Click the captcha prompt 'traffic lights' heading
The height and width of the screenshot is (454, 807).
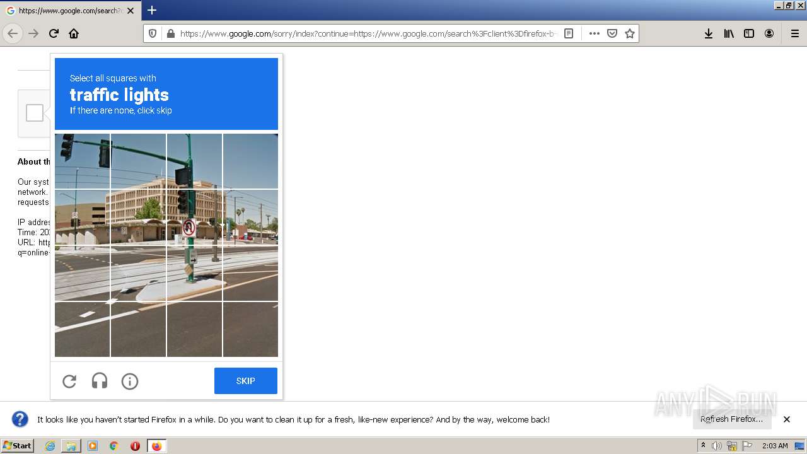click(x=119, y=95)
